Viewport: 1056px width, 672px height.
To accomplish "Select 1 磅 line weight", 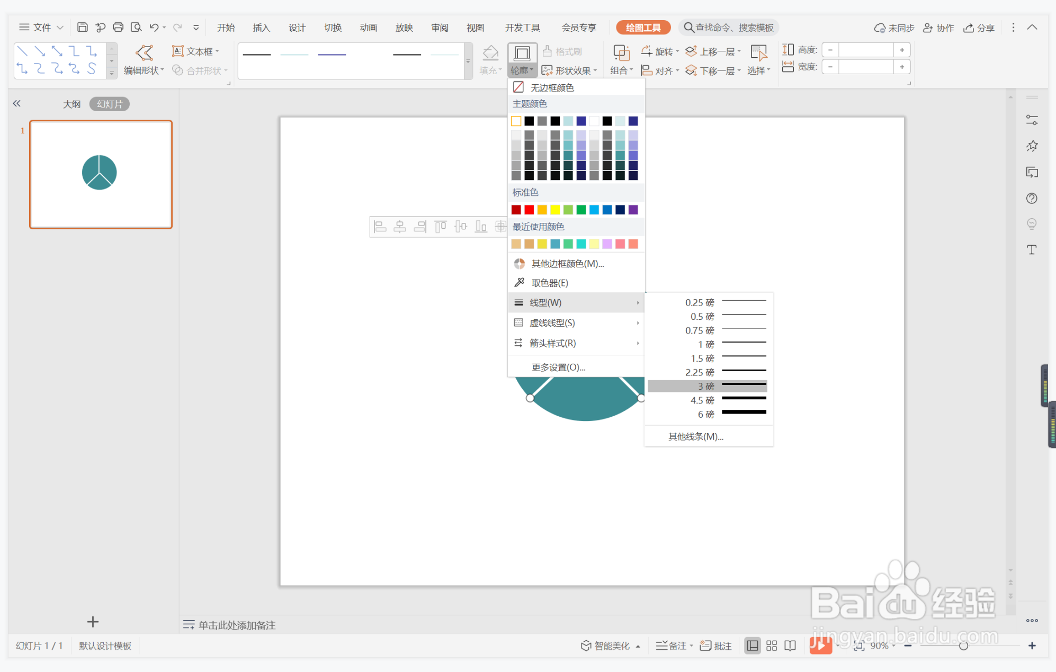I will pos(708,344).
